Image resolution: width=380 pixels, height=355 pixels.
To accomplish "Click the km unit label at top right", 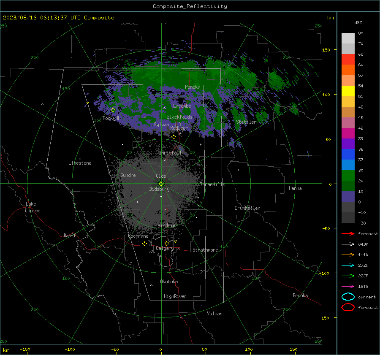I will pyautogui.click(x=330, y=18).
